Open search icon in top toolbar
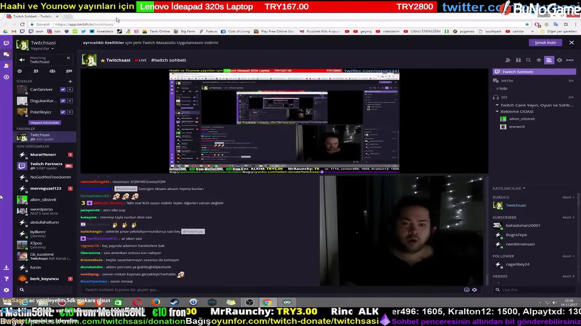 528,60
